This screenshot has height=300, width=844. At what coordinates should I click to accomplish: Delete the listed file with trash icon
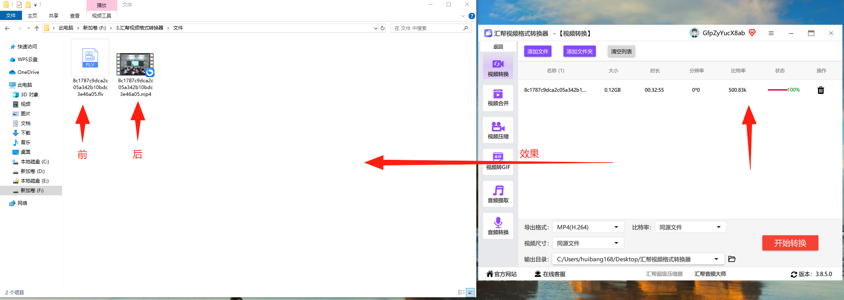tap(820, 90)
